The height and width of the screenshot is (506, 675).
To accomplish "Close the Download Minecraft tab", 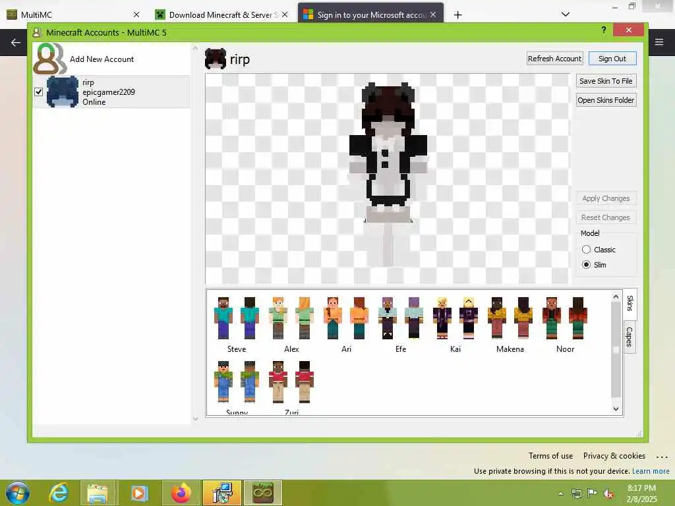I will [x=285, y=14].
